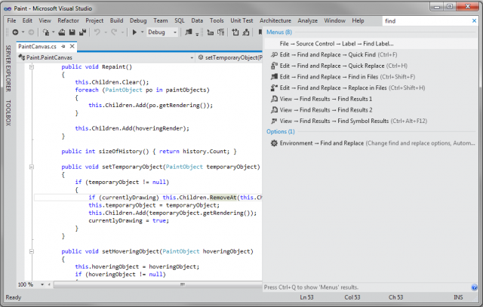The image size is (483, 307).
Task: Click the Replace in Files result icon
Action: pos(274,87)
